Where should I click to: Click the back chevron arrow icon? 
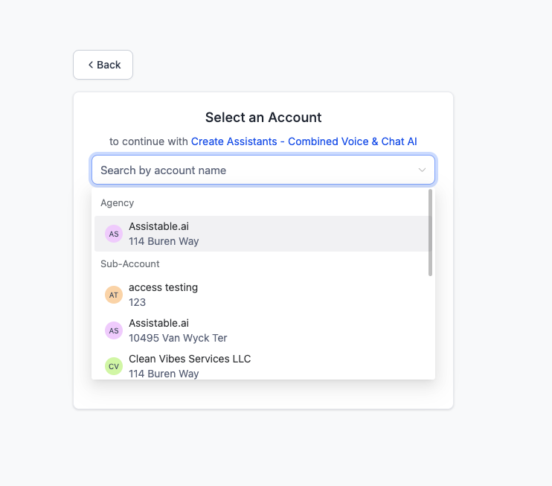[x=91, y=65]
